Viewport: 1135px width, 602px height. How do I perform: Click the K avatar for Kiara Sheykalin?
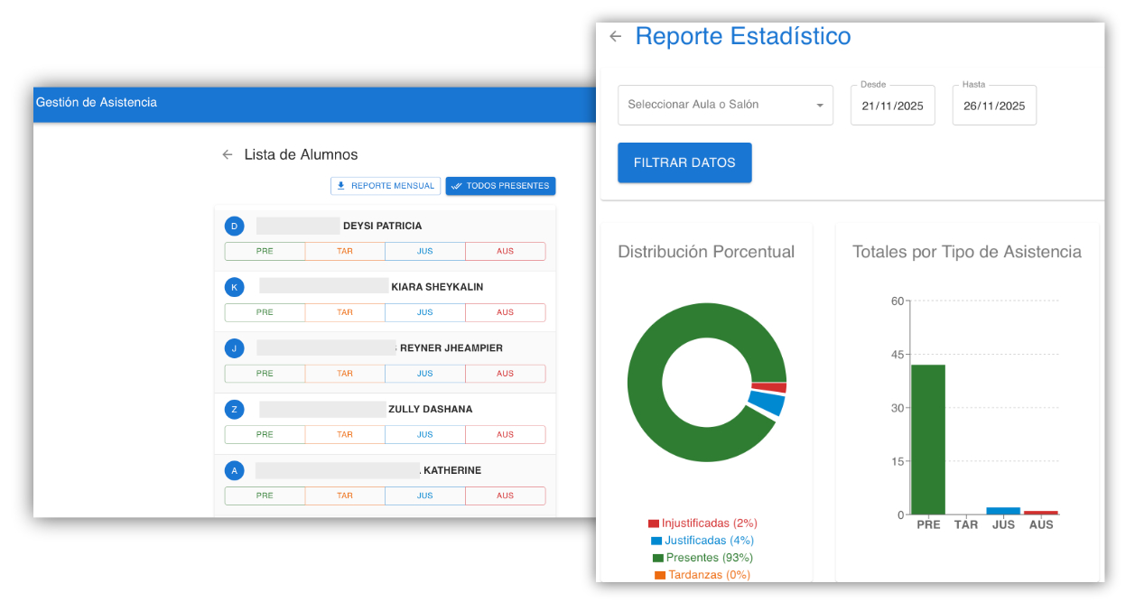pyautogui.click(x=234, y=287)
